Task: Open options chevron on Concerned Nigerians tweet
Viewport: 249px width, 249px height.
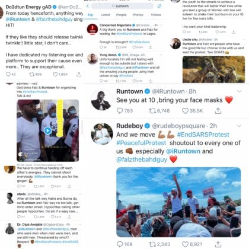Action: pos(161,25)
